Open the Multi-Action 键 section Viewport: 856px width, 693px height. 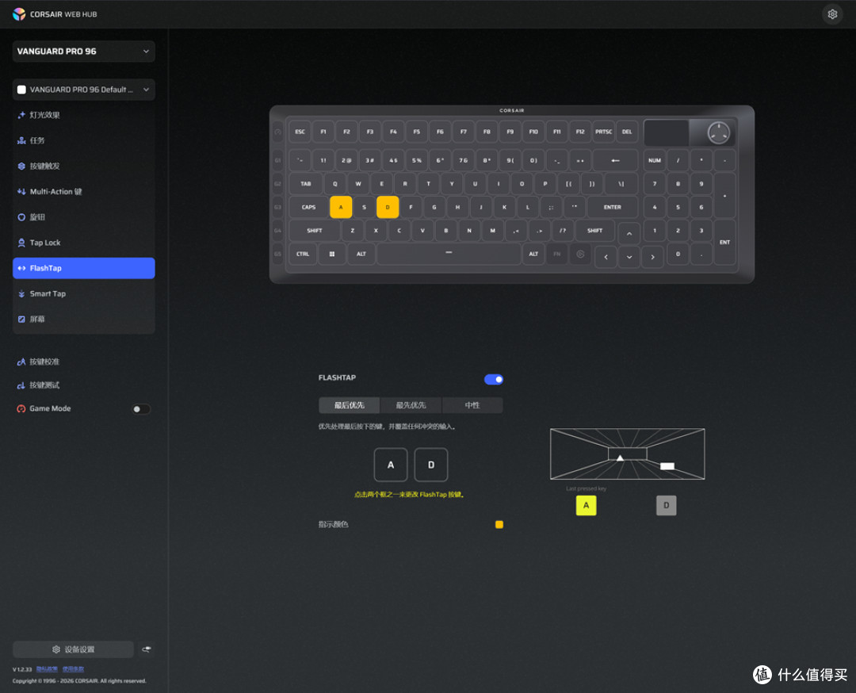coord(83,192)
